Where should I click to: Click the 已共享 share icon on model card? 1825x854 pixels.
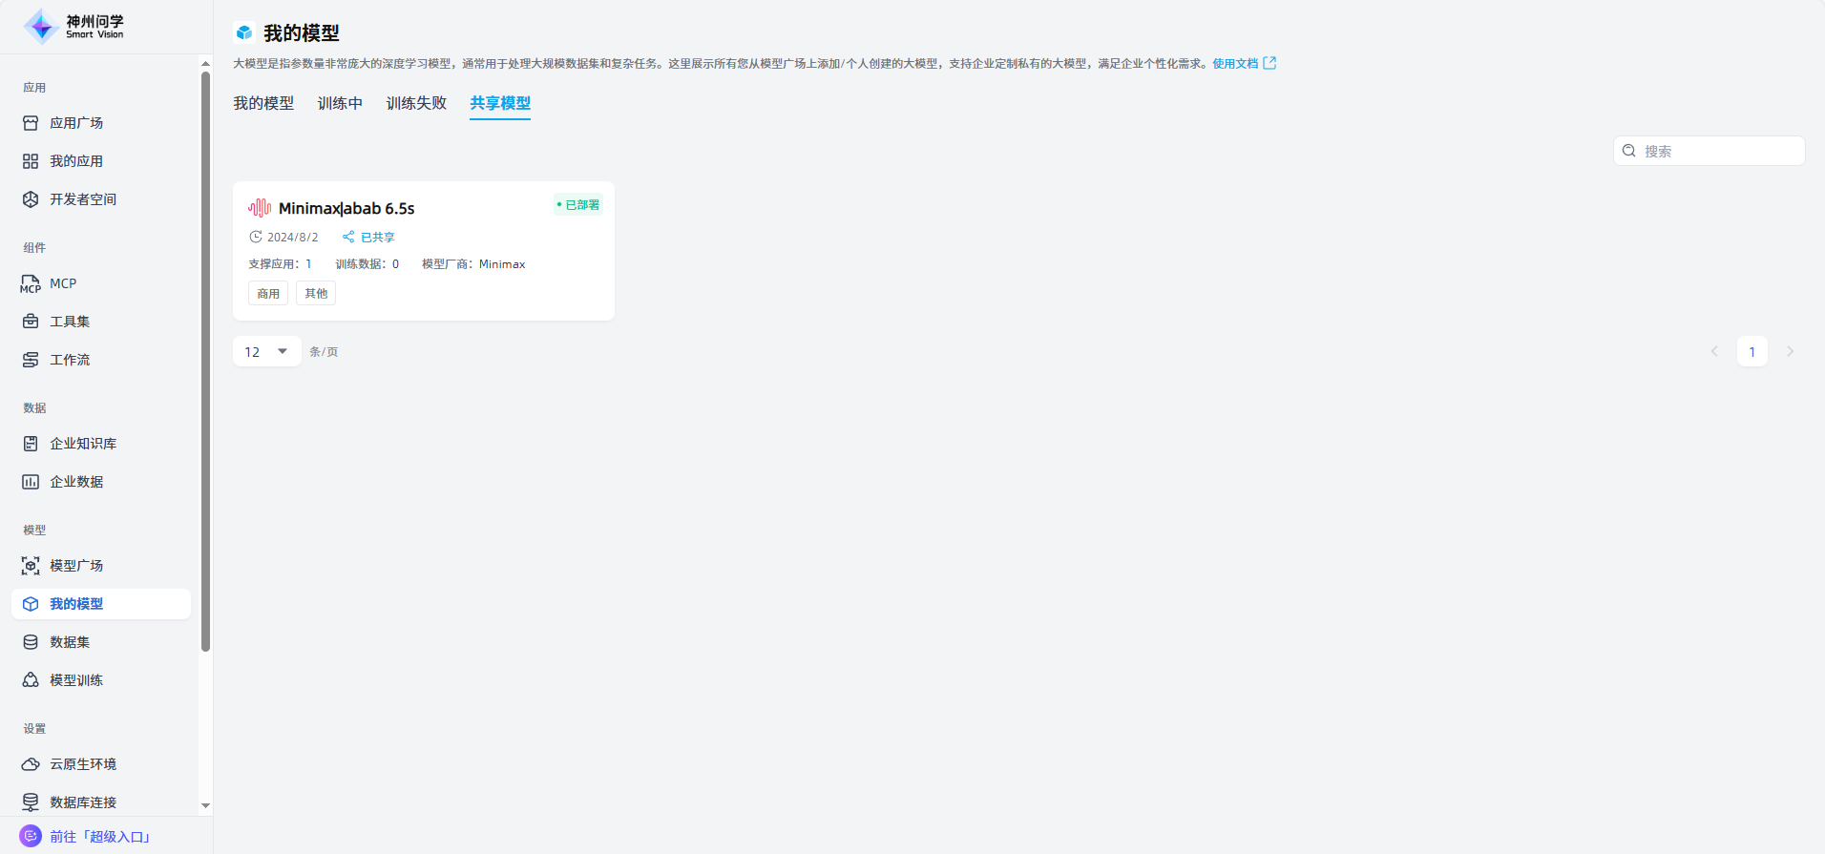pyautogui.click(x=348, y=237)
